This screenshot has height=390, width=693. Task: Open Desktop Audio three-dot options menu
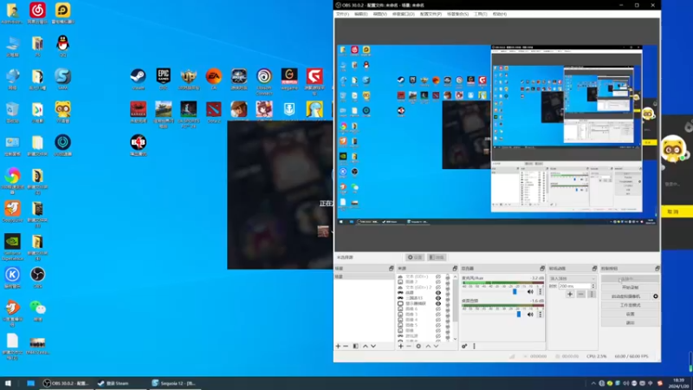541,314
